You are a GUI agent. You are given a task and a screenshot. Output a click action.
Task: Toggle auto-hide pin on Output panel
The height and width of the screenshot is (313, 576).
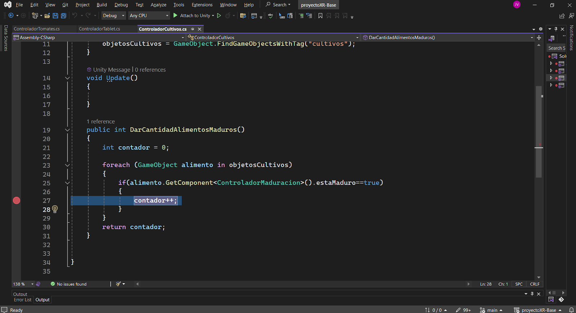pyautogui.click(x=532, y=294)
